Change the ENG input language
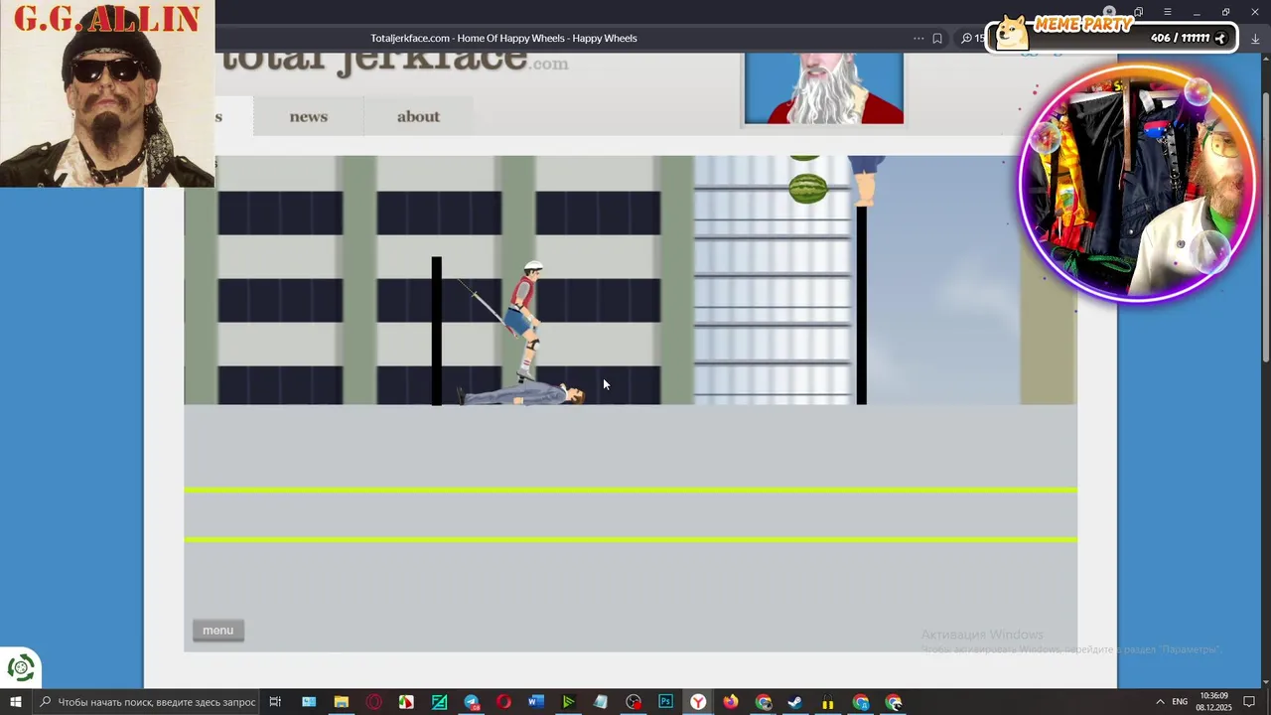The image size is (1271, 715). [x=1180, y=702]
